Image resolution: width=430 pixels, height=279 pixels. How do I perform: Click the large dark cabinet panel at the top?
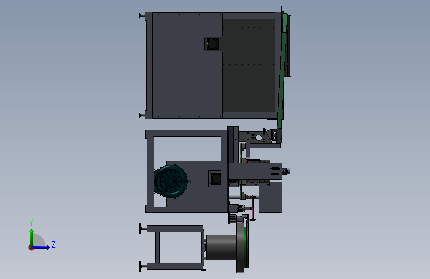coord(187,66)
